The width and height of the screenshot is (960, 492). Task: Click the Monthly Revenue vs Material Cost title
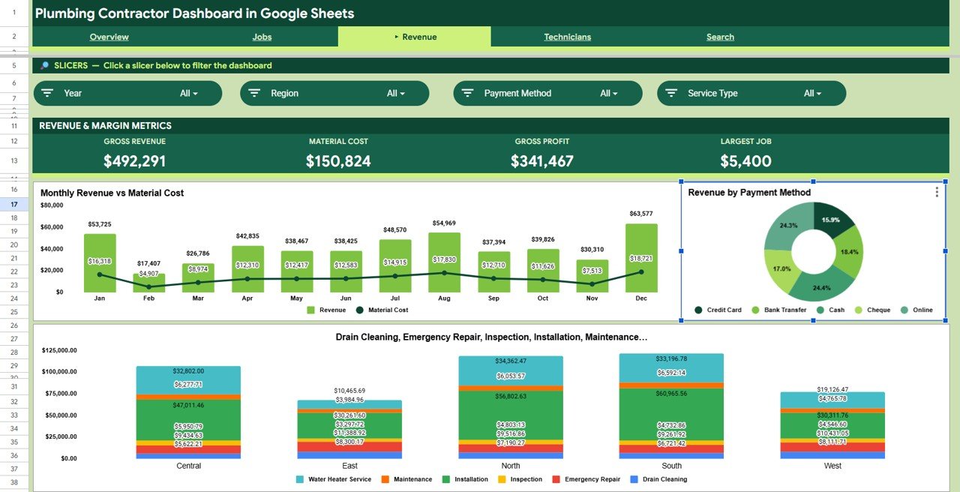pos(112,193)
